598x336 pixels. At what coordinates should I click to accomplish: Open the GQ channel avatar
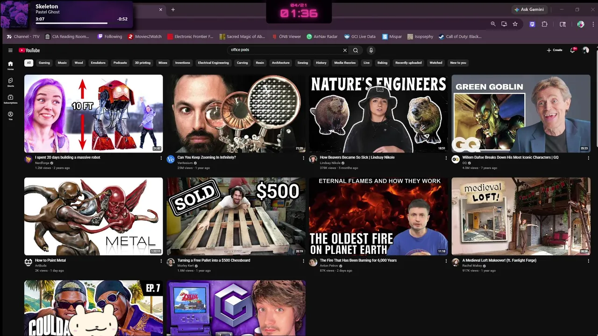[456, 160]
